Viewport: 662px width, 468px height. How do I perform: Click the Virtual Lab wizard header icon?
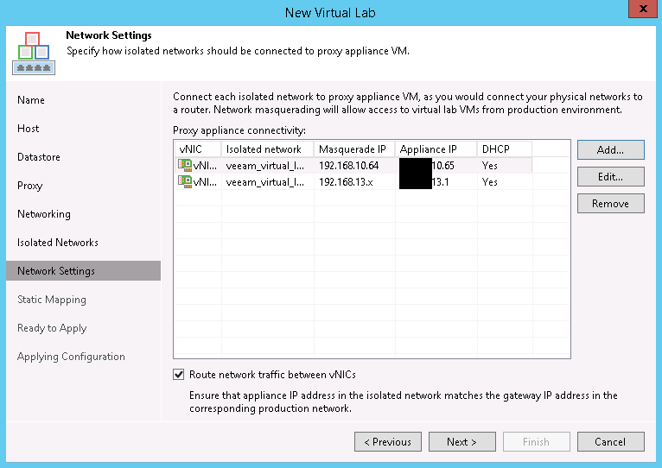30,54
